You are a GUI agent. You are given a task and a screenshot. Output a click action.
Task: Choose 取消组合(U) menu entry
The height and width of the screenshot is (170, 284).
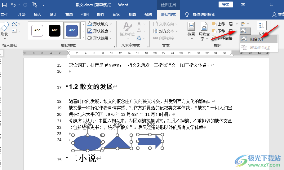click(259, 48)
